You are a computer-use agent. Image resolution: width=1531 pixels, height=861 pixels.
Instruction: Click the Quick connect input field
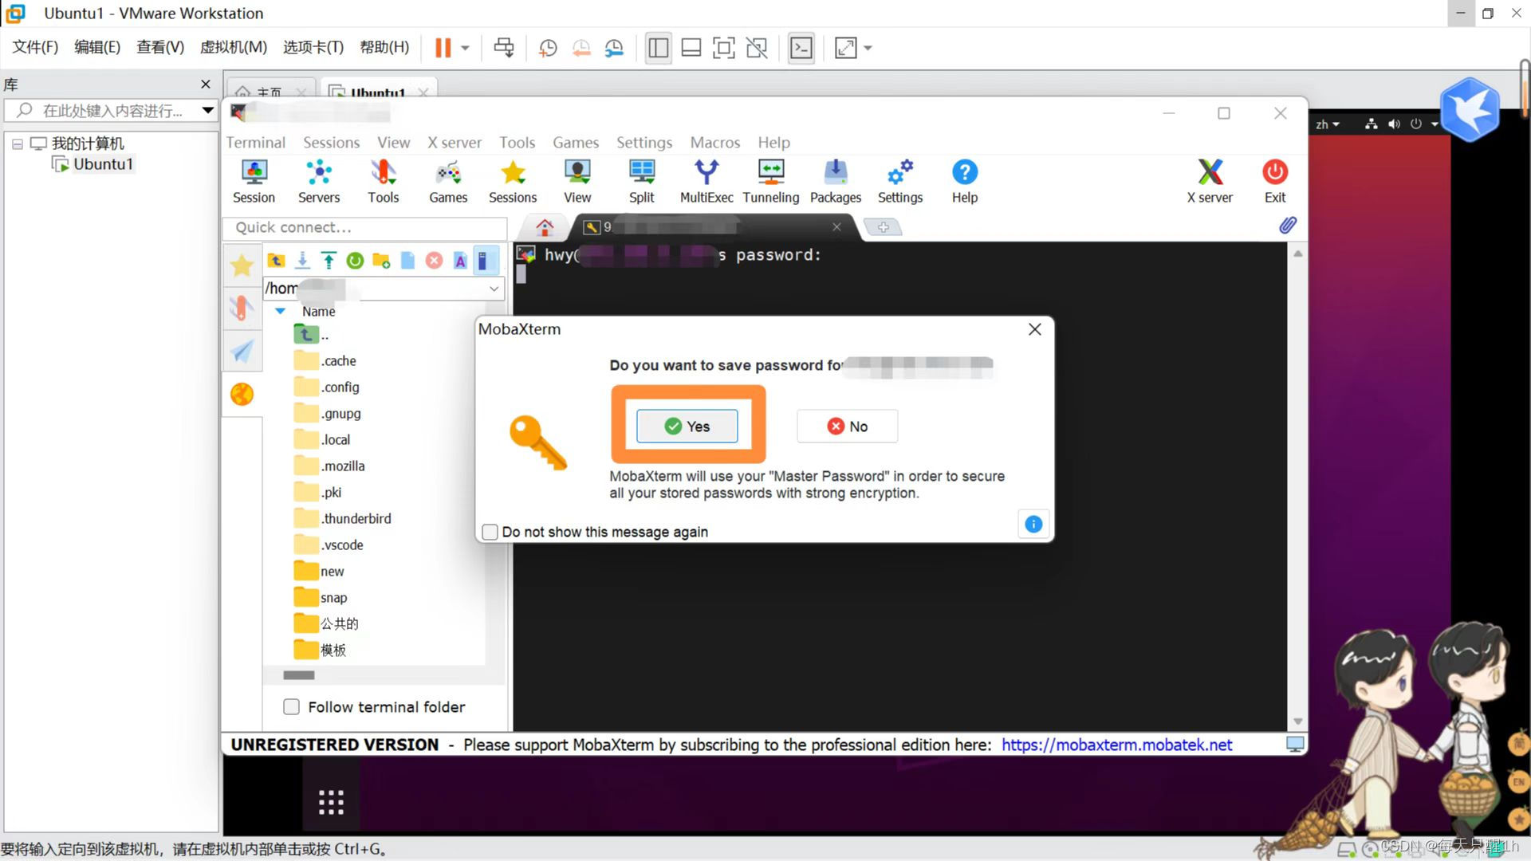pos(365,227)
